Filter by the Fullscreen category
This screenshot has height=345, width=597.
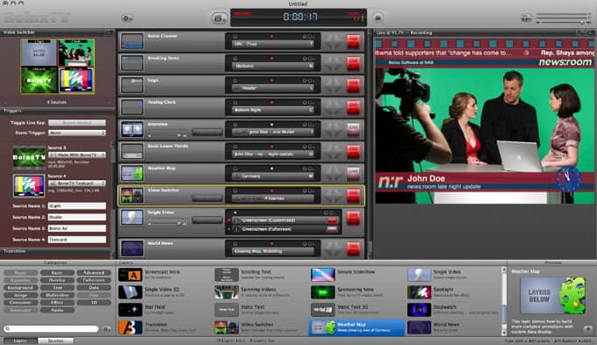(94, 280)
